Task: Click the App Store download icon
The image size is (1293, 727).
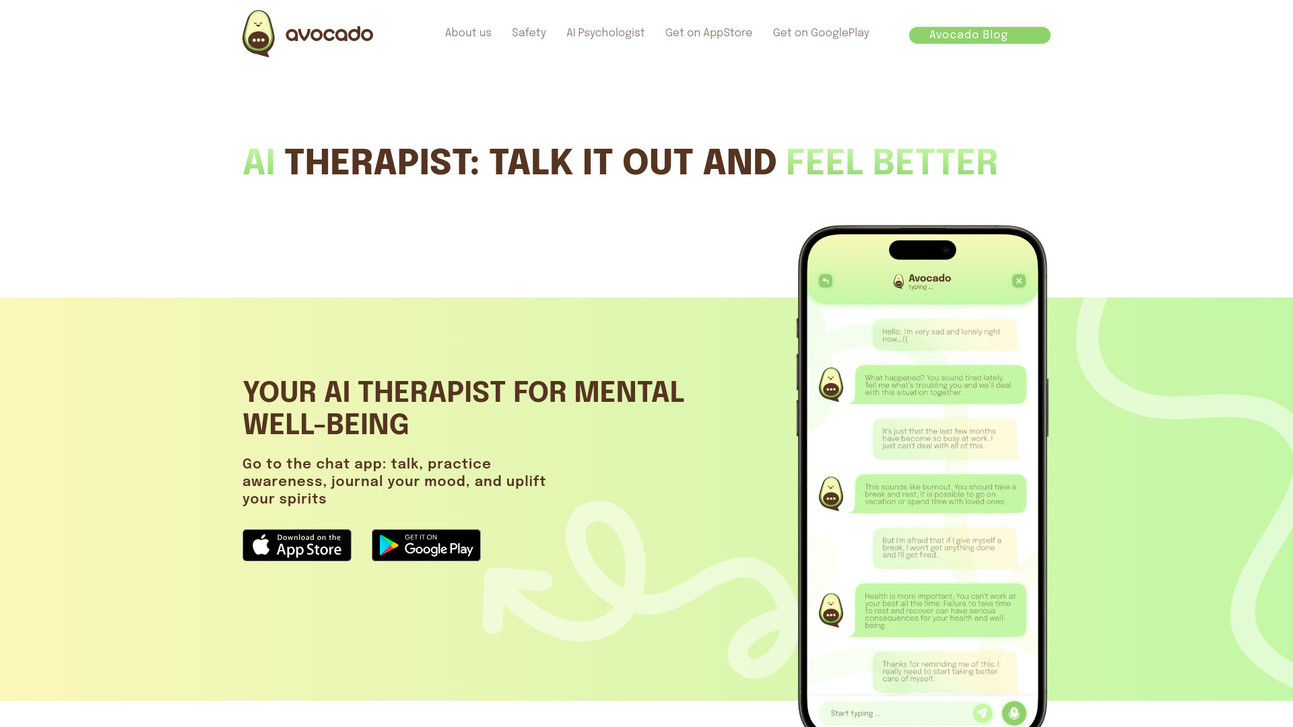Action: [x=296, y=545]
